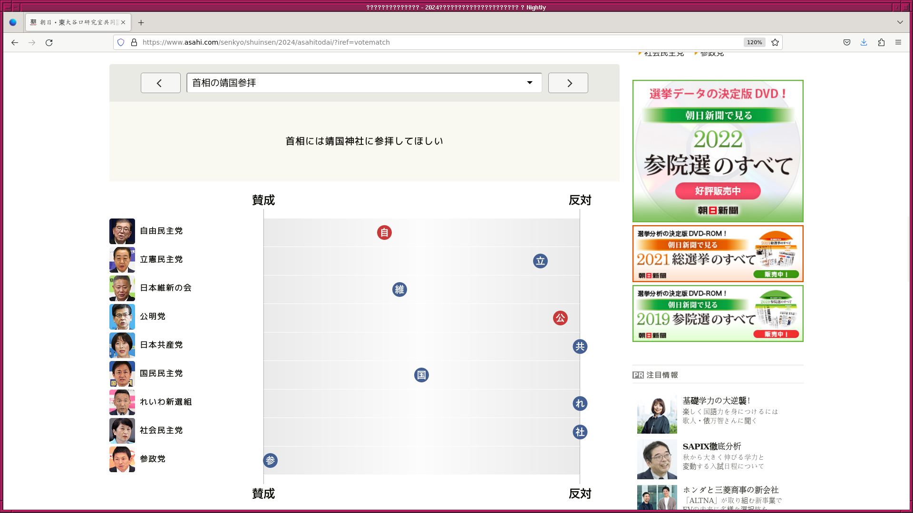Viewport: 913px width, 513px height.
Task: Show the downloads panel
Action: coord(864,42)
